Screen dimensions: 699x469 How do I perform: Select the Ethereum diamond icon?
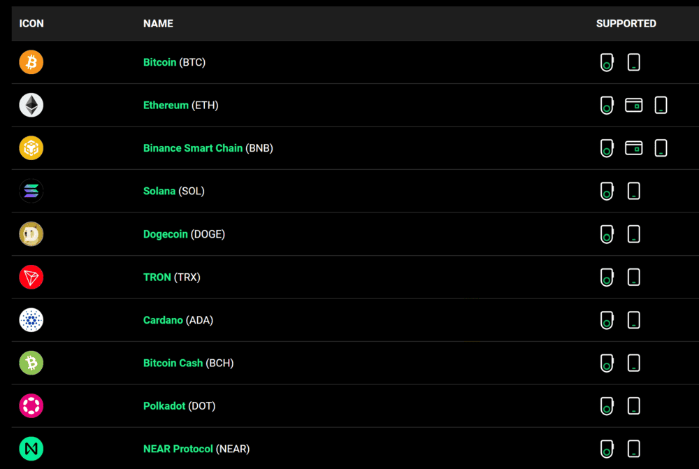[x=31, y=105]
